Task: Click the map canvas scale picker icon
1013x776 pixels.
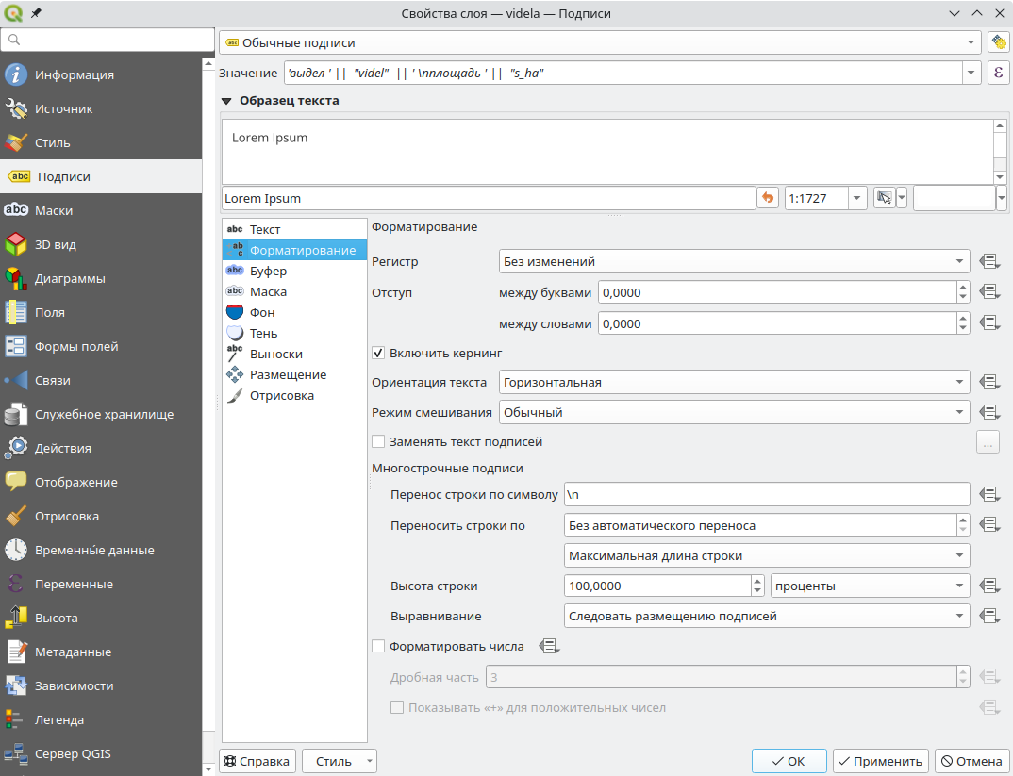Action: pyautogui.click(x=884, y=198)
